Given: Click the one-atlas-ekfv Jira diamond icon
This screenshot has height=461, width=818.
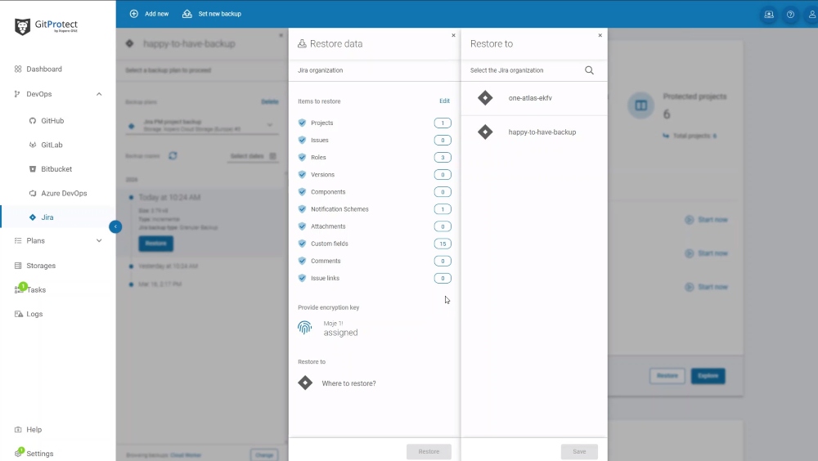Looking at the screenshot, I should [485, 98].
